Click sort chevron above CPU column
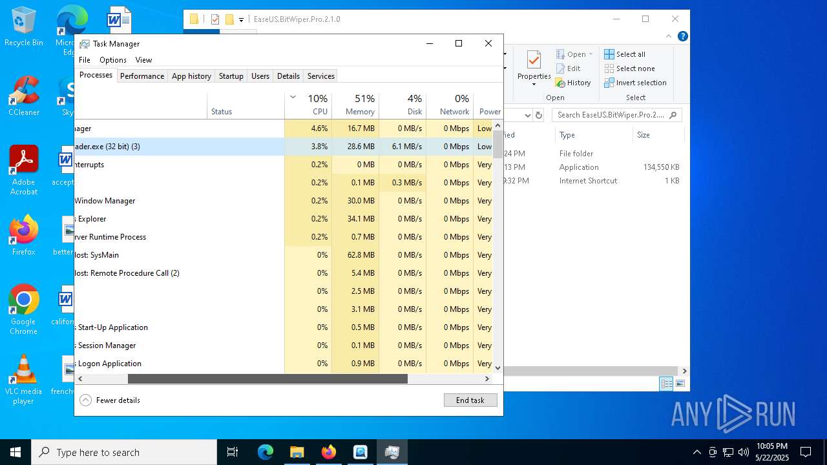The width and height of the screenshot is (827, 465). 293,98
